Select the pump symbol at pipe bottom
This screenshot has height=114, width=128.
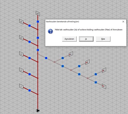(38, 111)
